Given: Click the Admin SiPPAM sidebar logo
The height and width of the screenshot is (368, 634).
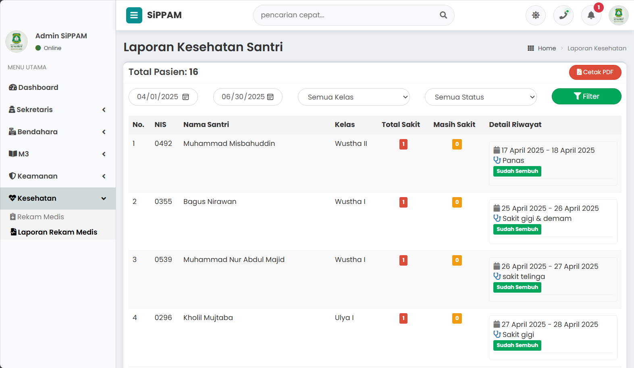Looking at the screenshot, I should point(17,41).
